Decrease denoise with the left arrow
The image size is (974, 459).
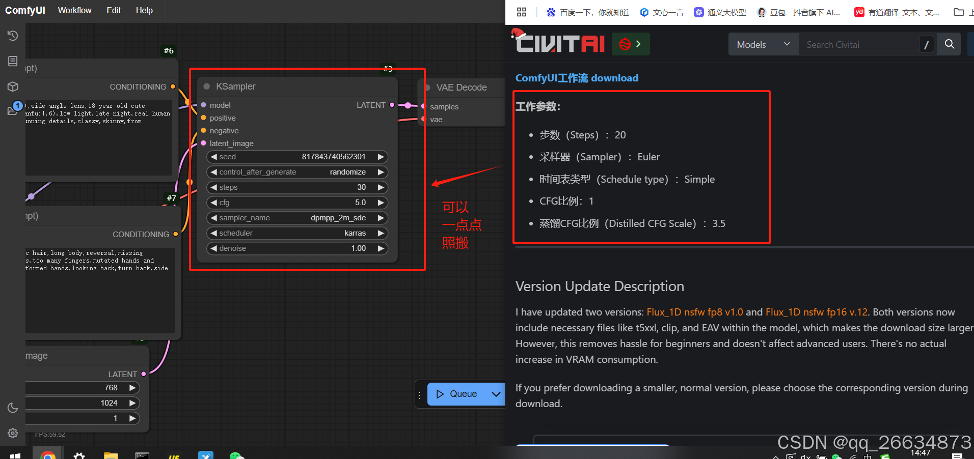pos(214,248)
